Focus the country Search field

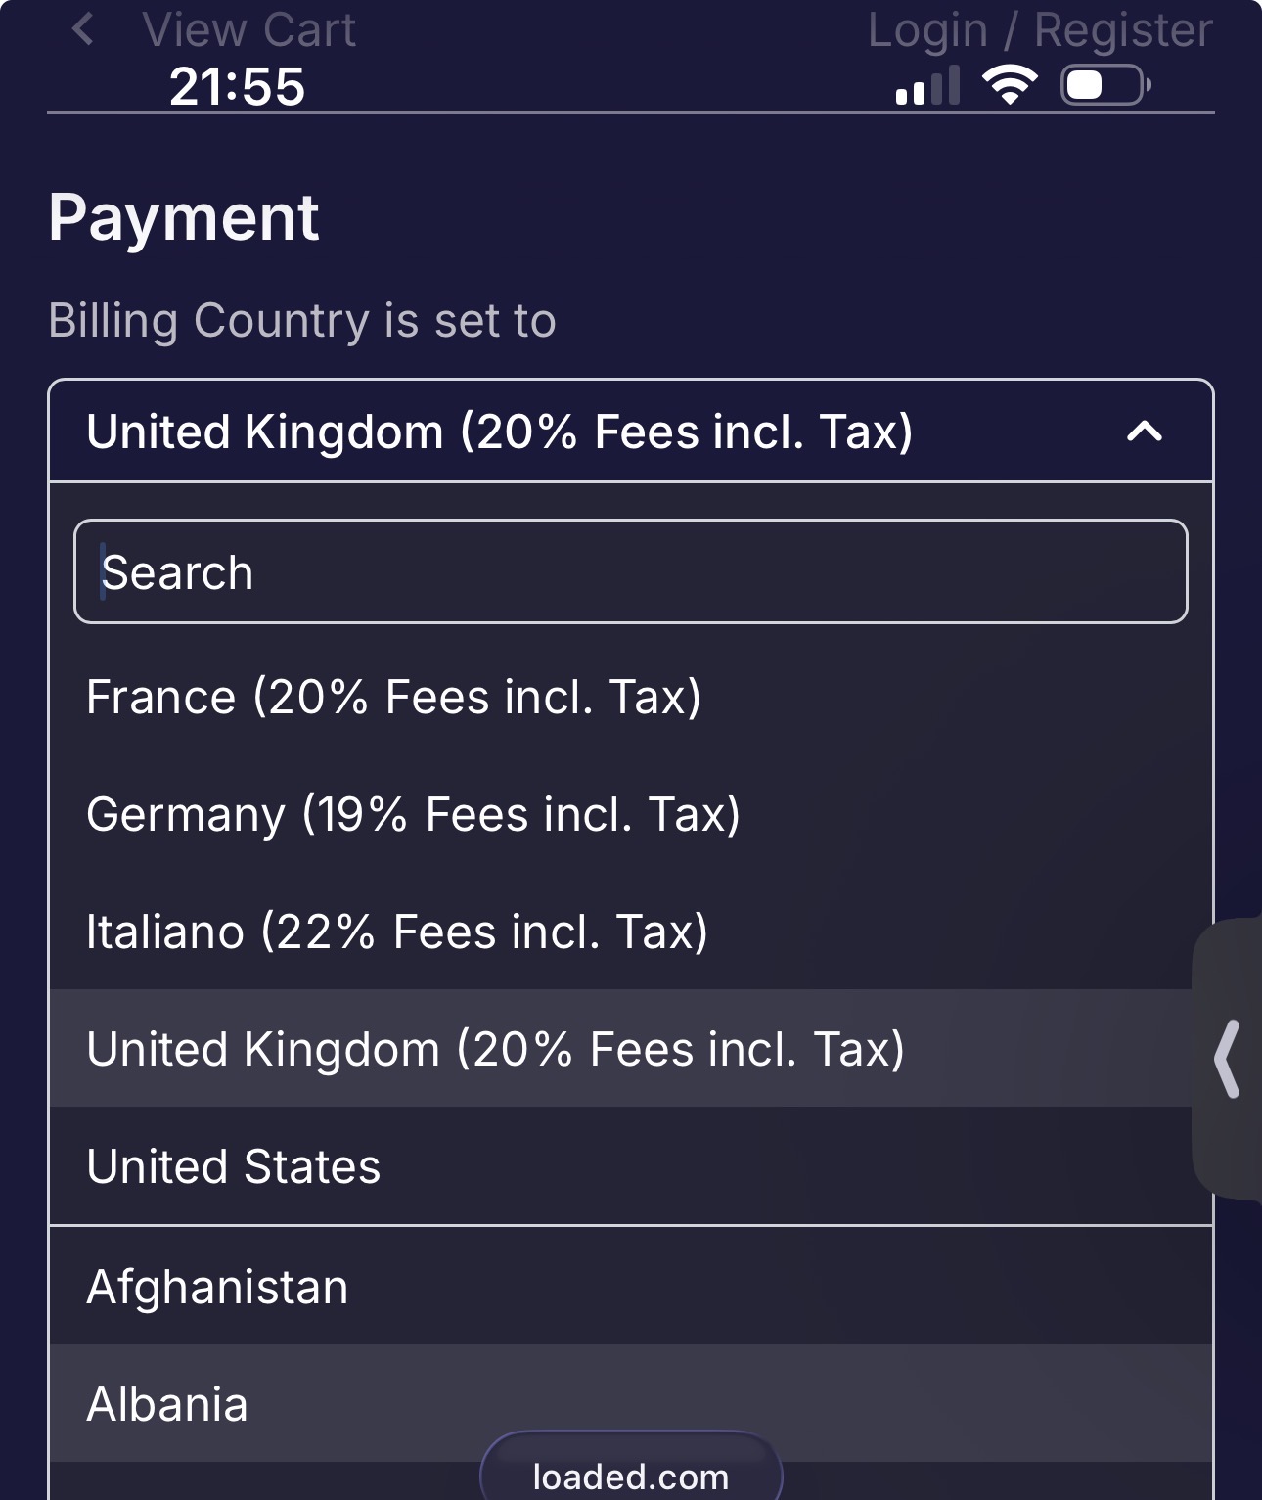click(x=631, y=572)
